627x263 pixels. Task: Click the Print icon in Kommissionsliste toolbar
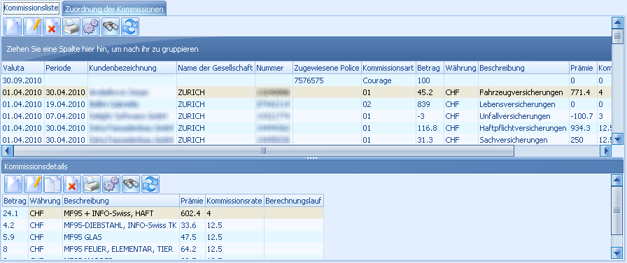[71, 27]
